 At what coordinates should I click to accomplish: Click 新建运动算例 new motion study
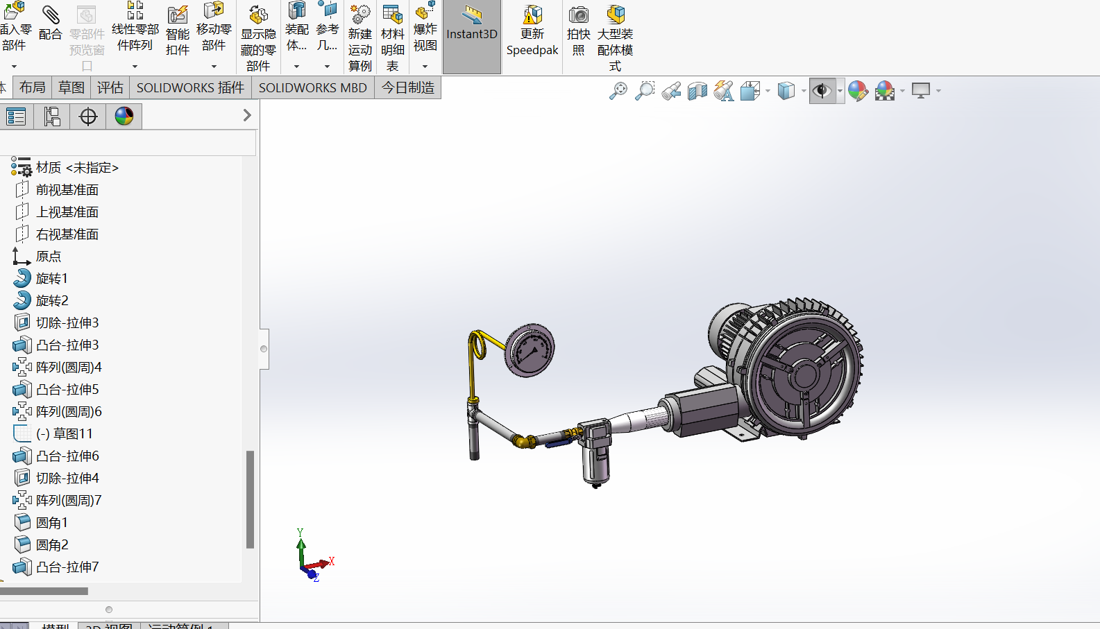tap(360, 39)
